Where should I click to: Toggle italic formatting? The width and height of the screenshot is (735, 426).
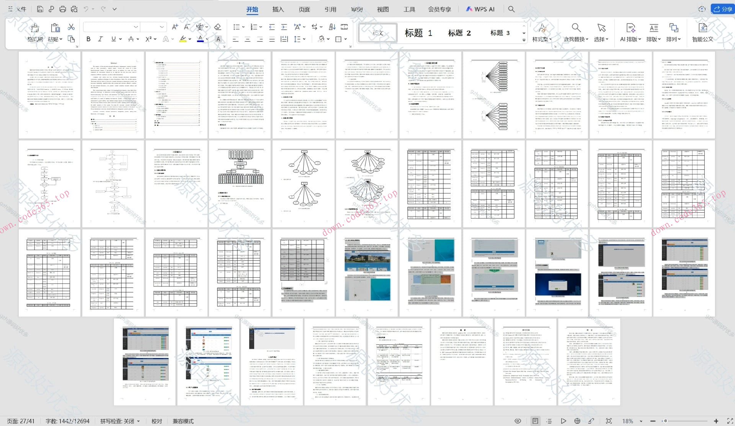pos(100,39)
